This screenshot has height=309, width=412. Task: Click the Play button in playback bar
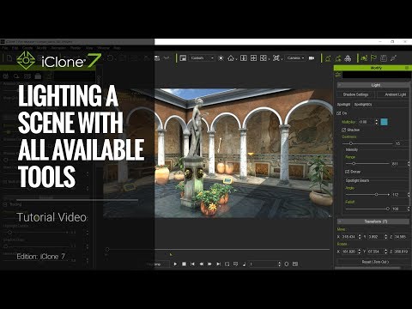coord(175,264)
